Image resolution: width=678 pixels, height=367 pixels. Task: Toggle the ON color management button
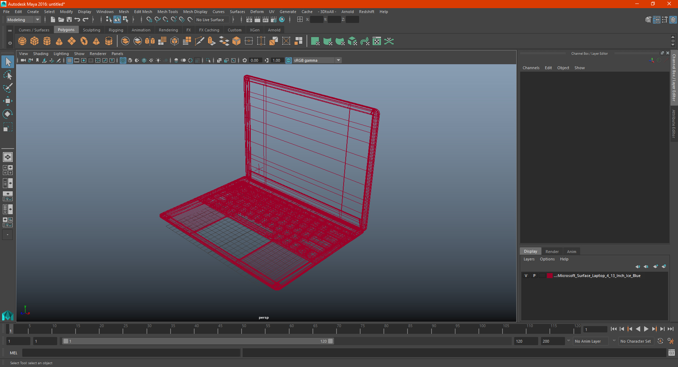pos(289,60)
